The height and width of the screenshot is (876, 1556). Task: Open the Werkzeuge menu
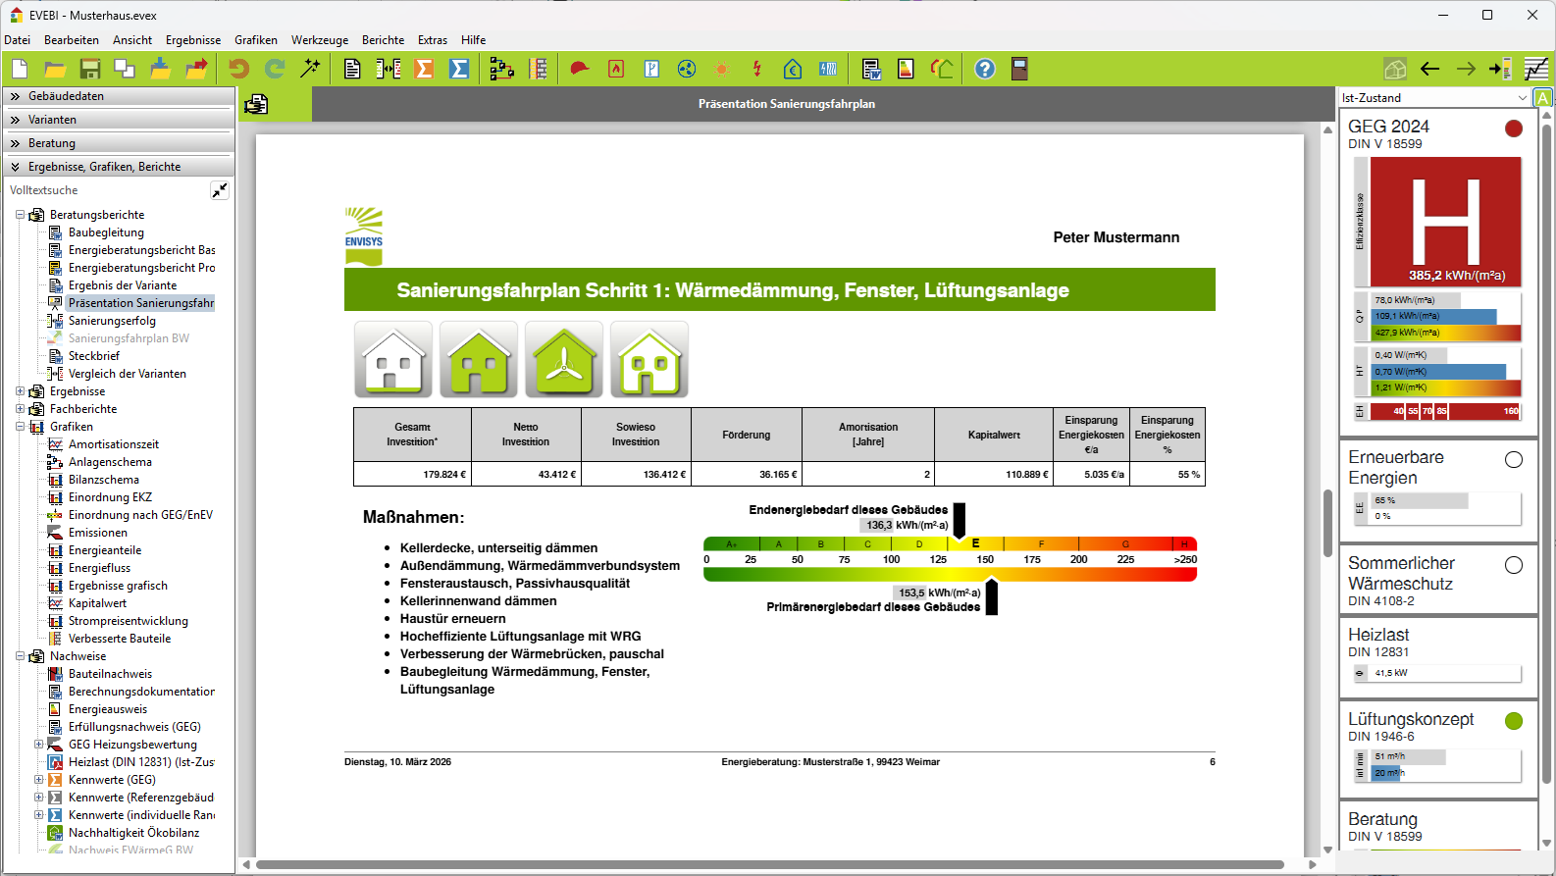coord(320,40)
